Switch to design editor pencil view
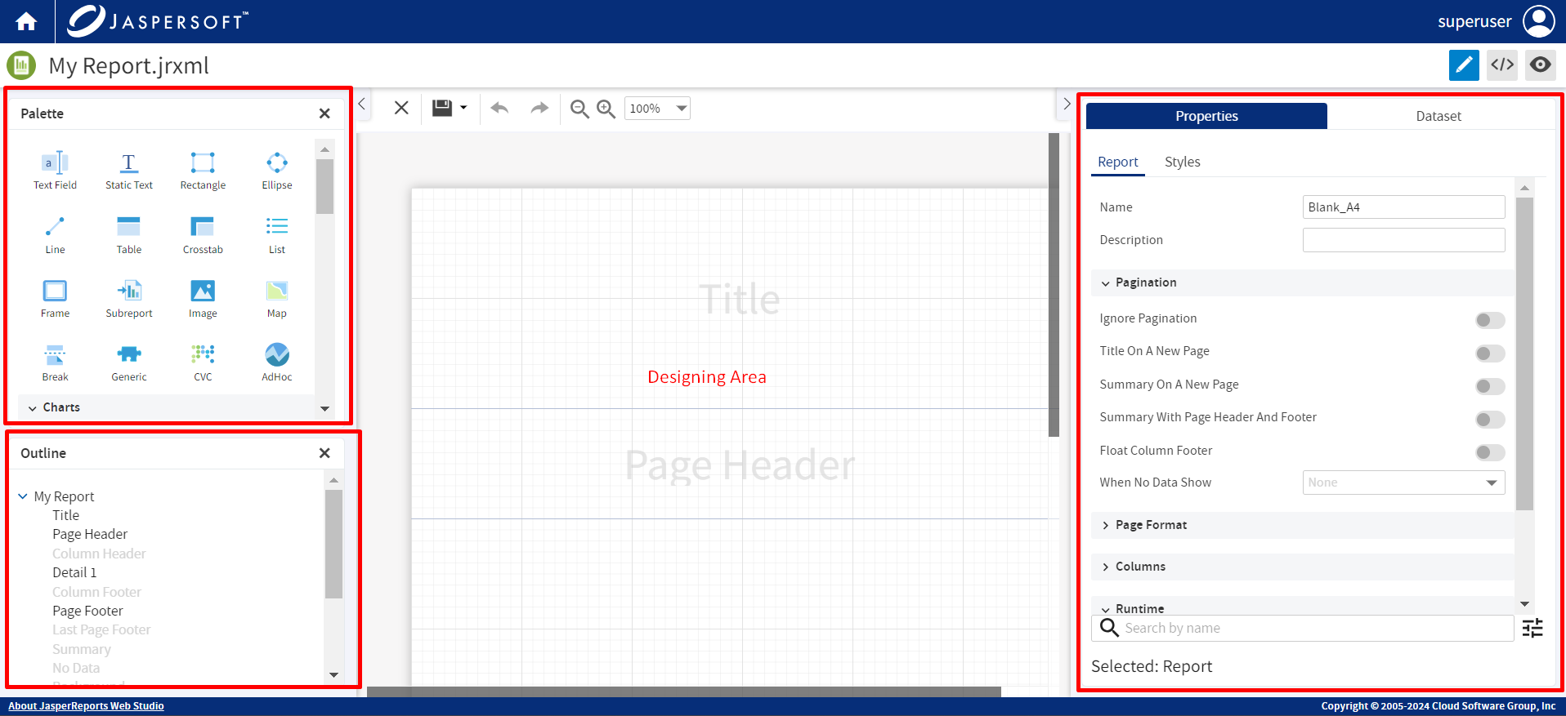Screen dimensions: 1566x716 [1464, 64]
